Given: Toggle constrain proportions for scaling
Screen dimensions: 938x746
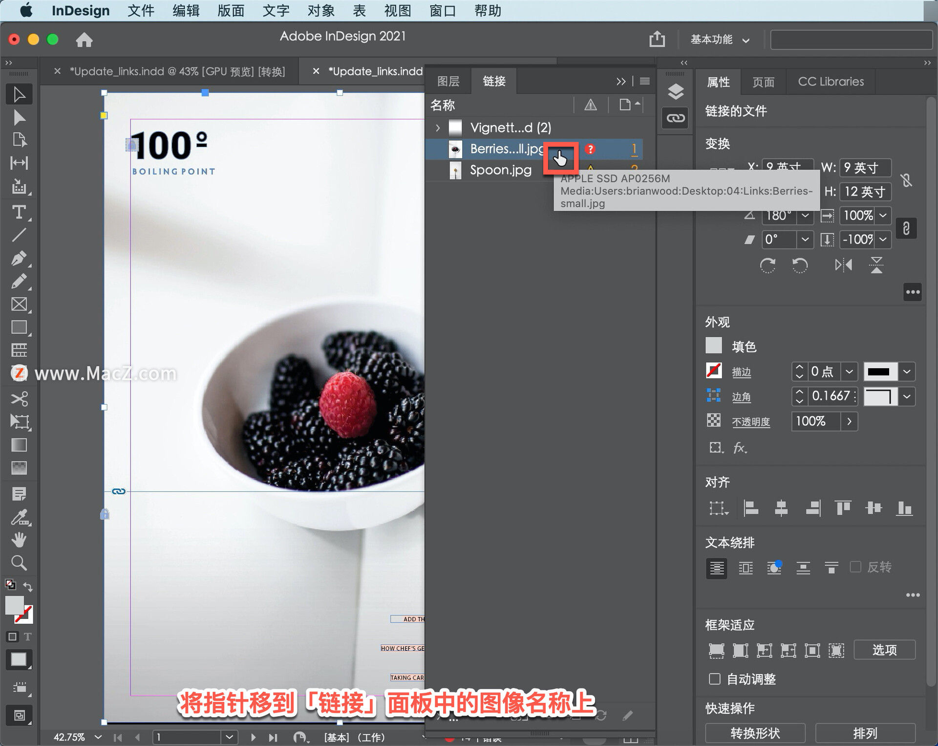Looking at the screenshot, I should [906, 228].
